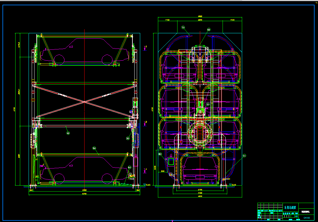Click the FL±0 floor level mark, right view
318x222 pixels.
233,185
